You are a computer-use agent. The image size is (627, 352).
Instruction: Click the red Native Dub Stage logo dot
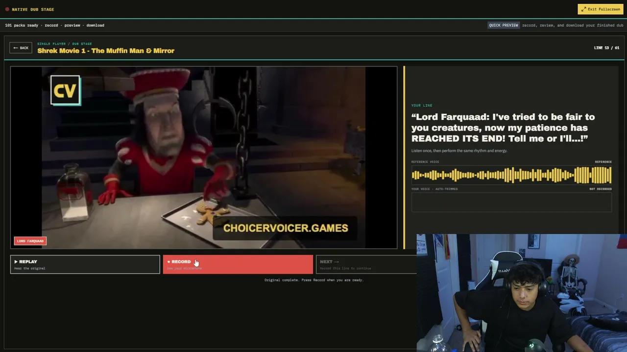pos(7,9)
